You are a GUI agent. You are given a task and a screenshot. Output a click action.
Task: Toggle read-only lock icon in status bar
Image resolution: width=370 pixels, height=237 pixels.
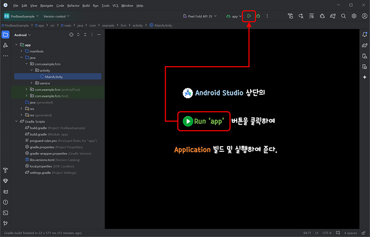(364, 233)
